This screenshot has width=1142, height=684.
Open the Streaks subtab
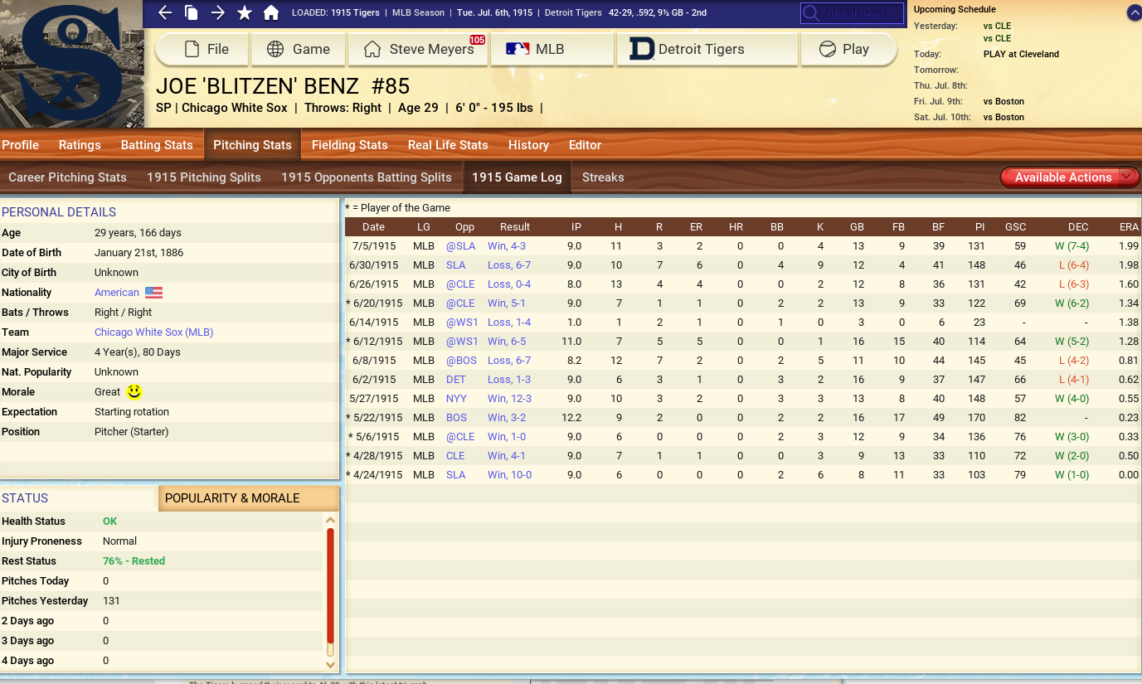tap(603, 177)
